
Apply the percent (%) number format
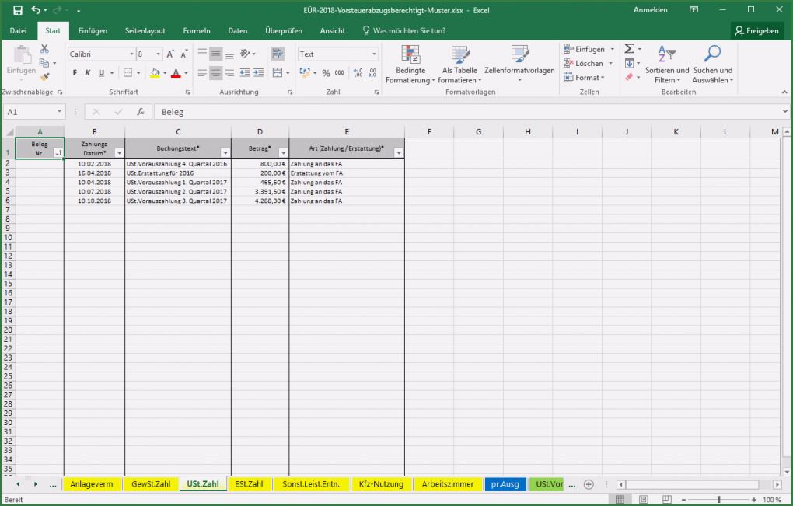[x=326, y=73]
